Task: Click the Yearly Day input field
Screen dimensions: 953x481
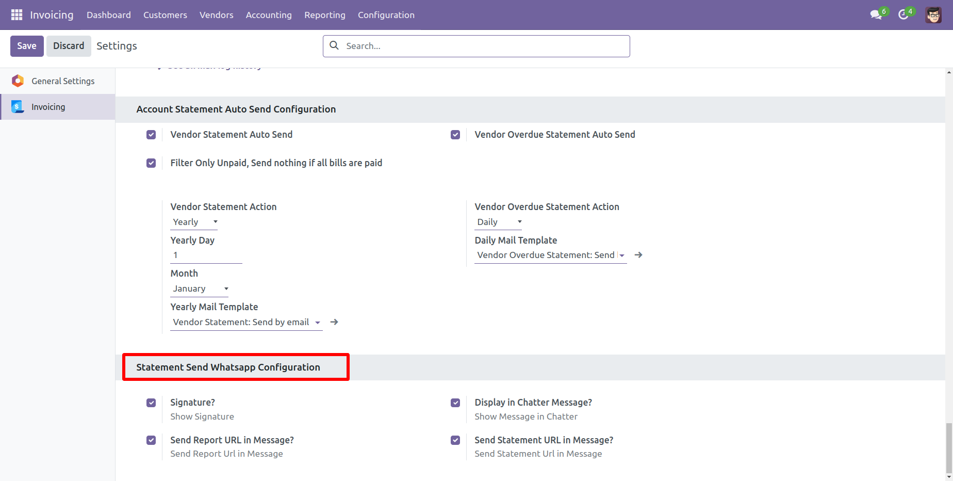Action: pos(206,255)
